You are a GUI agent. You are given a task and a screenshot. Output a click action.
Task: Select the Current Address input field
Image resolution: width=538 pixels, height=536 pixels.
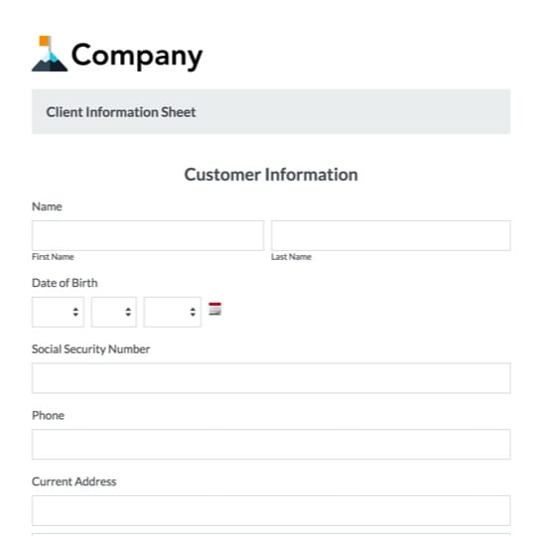[271, 510]
